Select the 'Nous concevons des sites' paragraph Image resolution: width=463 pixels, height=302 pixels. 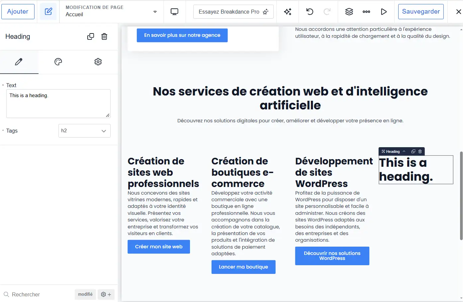pos(163,213)
